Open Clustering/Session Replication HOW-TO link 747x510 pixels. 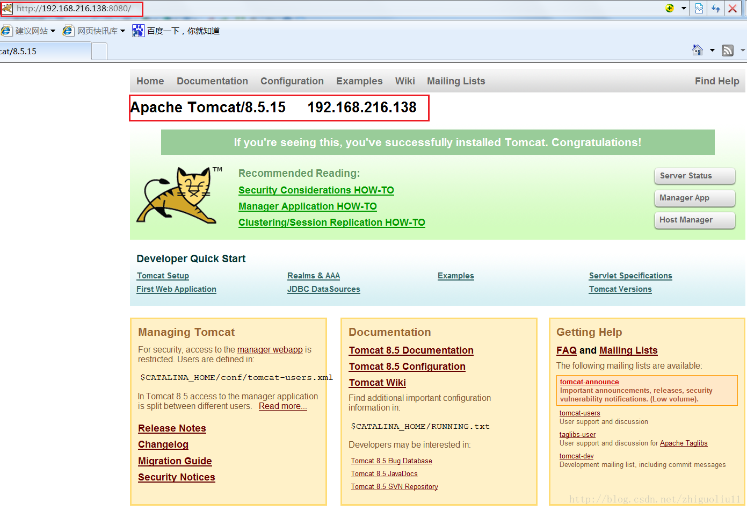tap(332, 222)
